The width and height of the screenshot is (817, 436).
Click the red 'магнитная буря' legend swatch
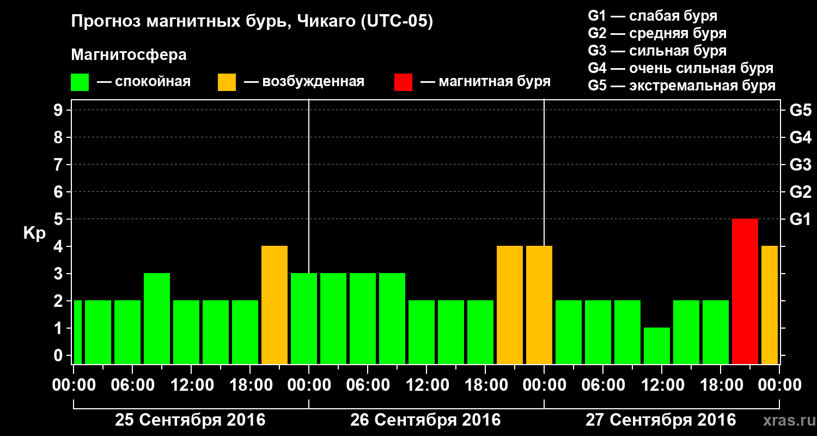pyautogui.click(x=403, y=82)
